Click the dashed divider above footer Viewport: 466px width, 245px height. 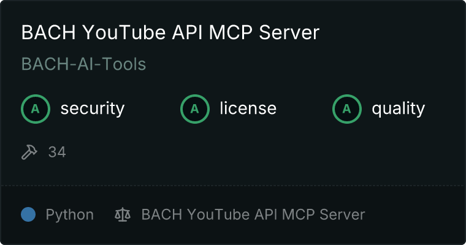(233, 186)
